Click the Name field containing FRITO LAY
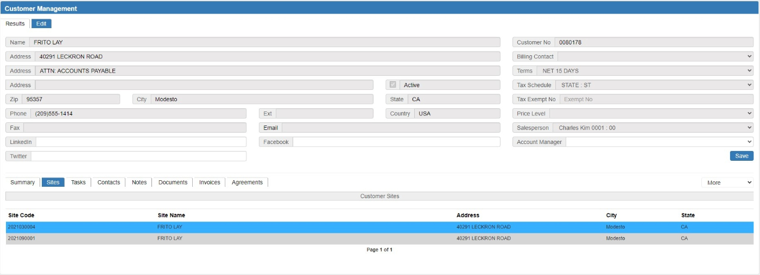 [264, 42]
